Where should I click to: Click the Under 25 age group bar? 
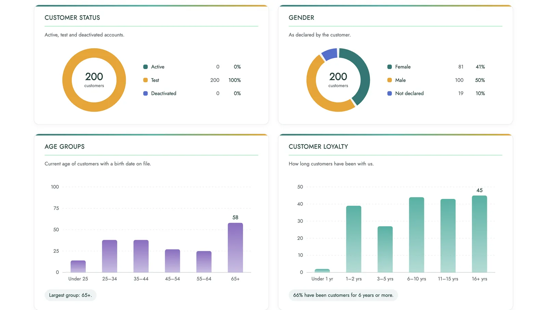tap(78, 266)
